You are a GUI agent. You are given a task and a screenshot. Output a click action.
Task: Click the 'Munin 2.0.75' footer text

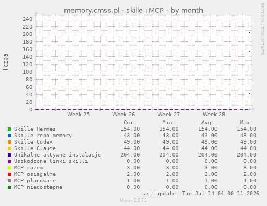pyautogui.click(x=133, y=200)
